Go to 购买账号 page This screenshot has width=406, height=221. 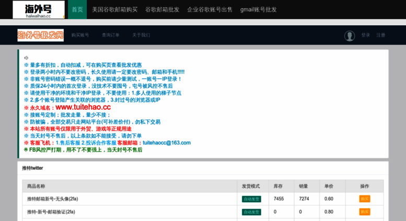80,35
